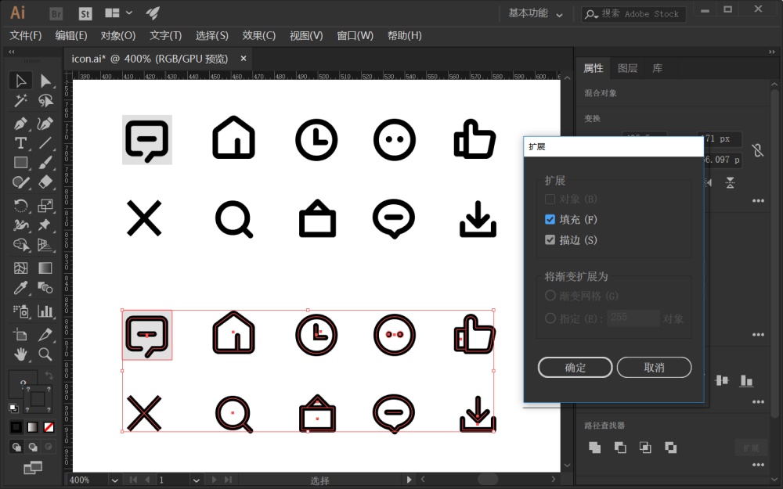Screen dimensions: 783x489
Task: Select the Magic Wand tool
Action: point(21,101)
